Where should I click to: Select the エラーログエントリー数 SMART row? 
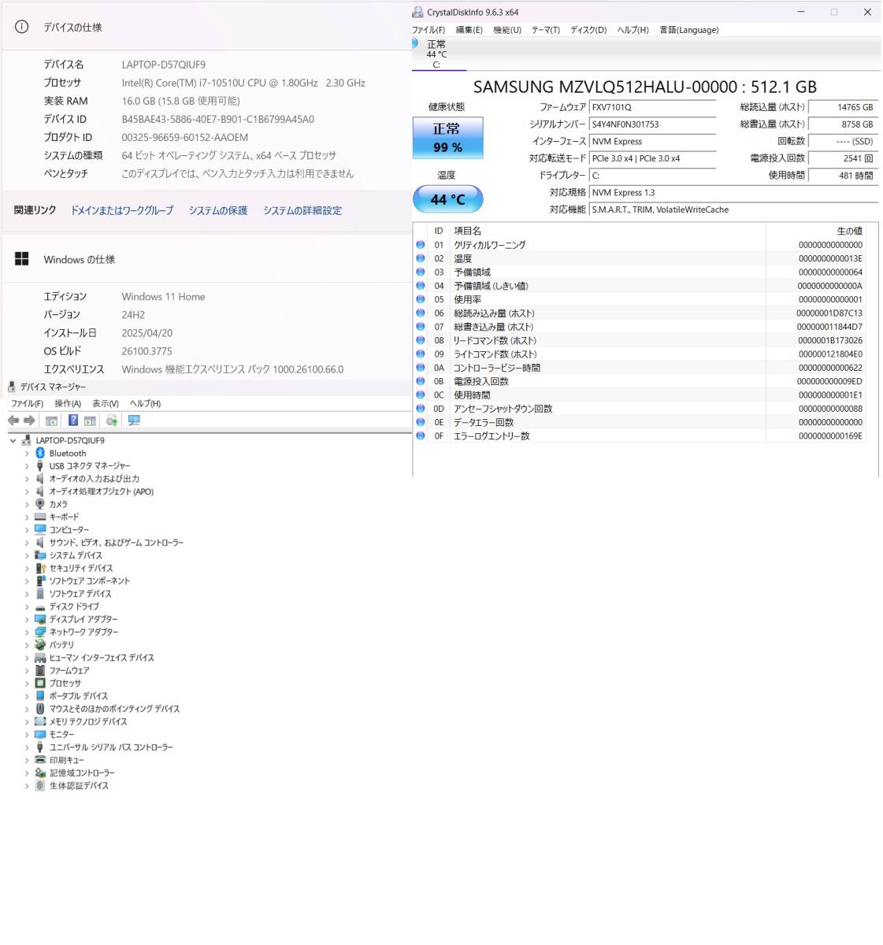(x=640, y=435)
